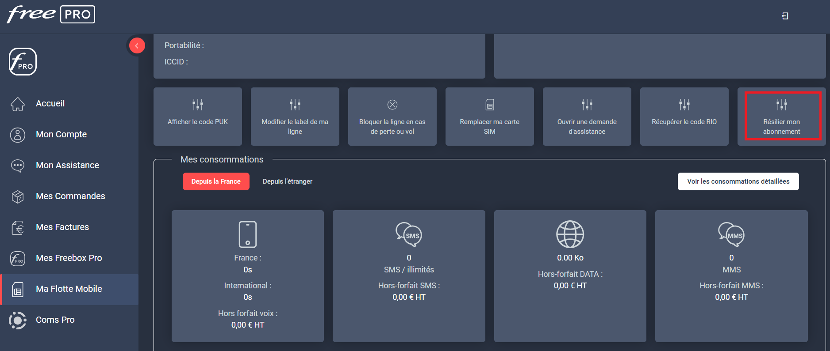Click the Coms Pro circular icon
This screenshot has height=351, width=830.
[18, 320]
